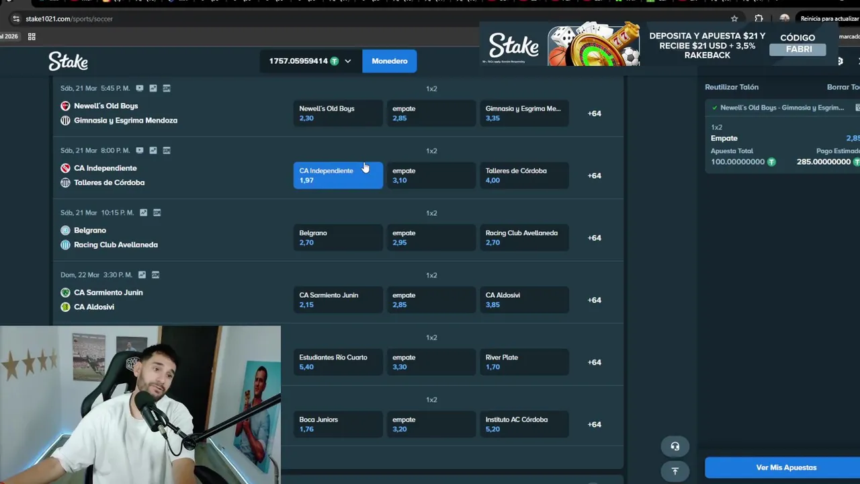Click the 1757.05959414 balance amount

coord(298,61)
